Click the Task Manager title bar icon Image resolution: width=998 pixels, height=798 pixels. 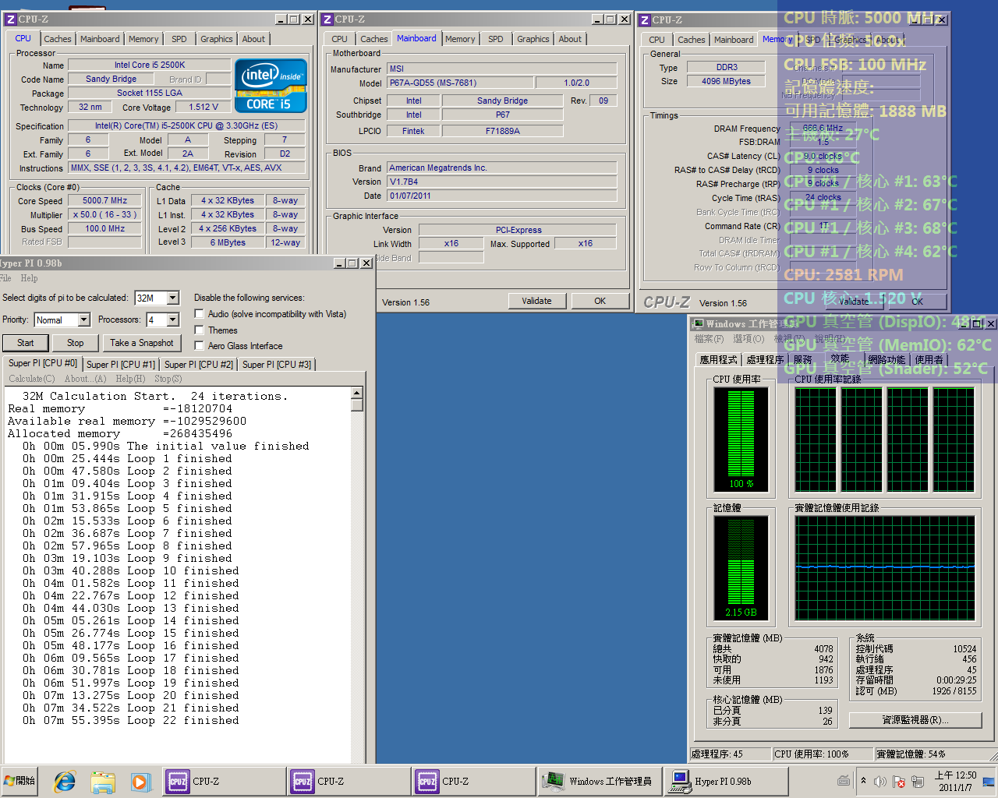[699, 323]
